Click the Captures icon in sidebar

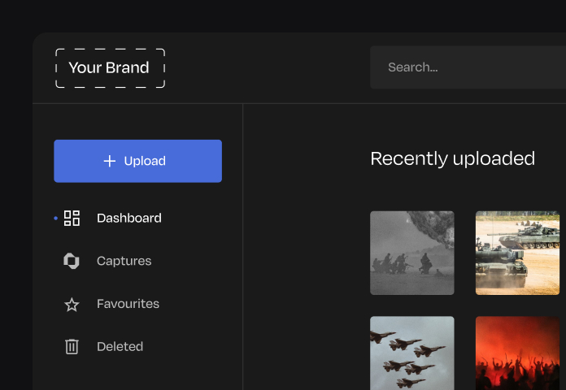pyautogui.click(x=72, y=261)
